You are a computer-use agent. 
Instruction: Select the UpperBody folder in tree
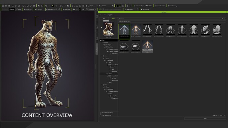click(x=114, y=72)
